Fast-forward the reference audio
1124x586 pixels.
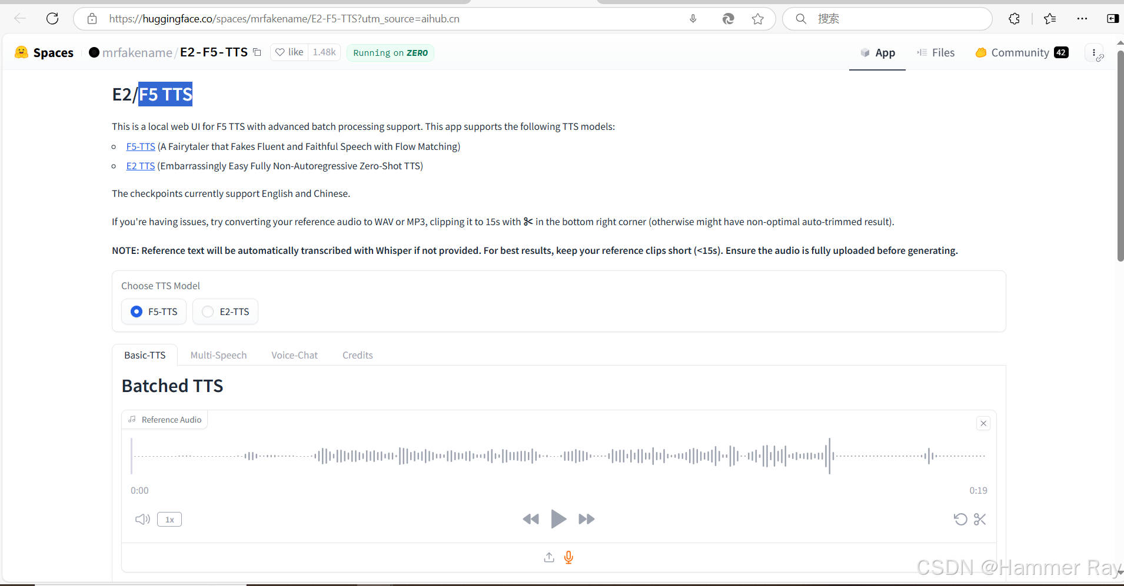tap(587, 519)
